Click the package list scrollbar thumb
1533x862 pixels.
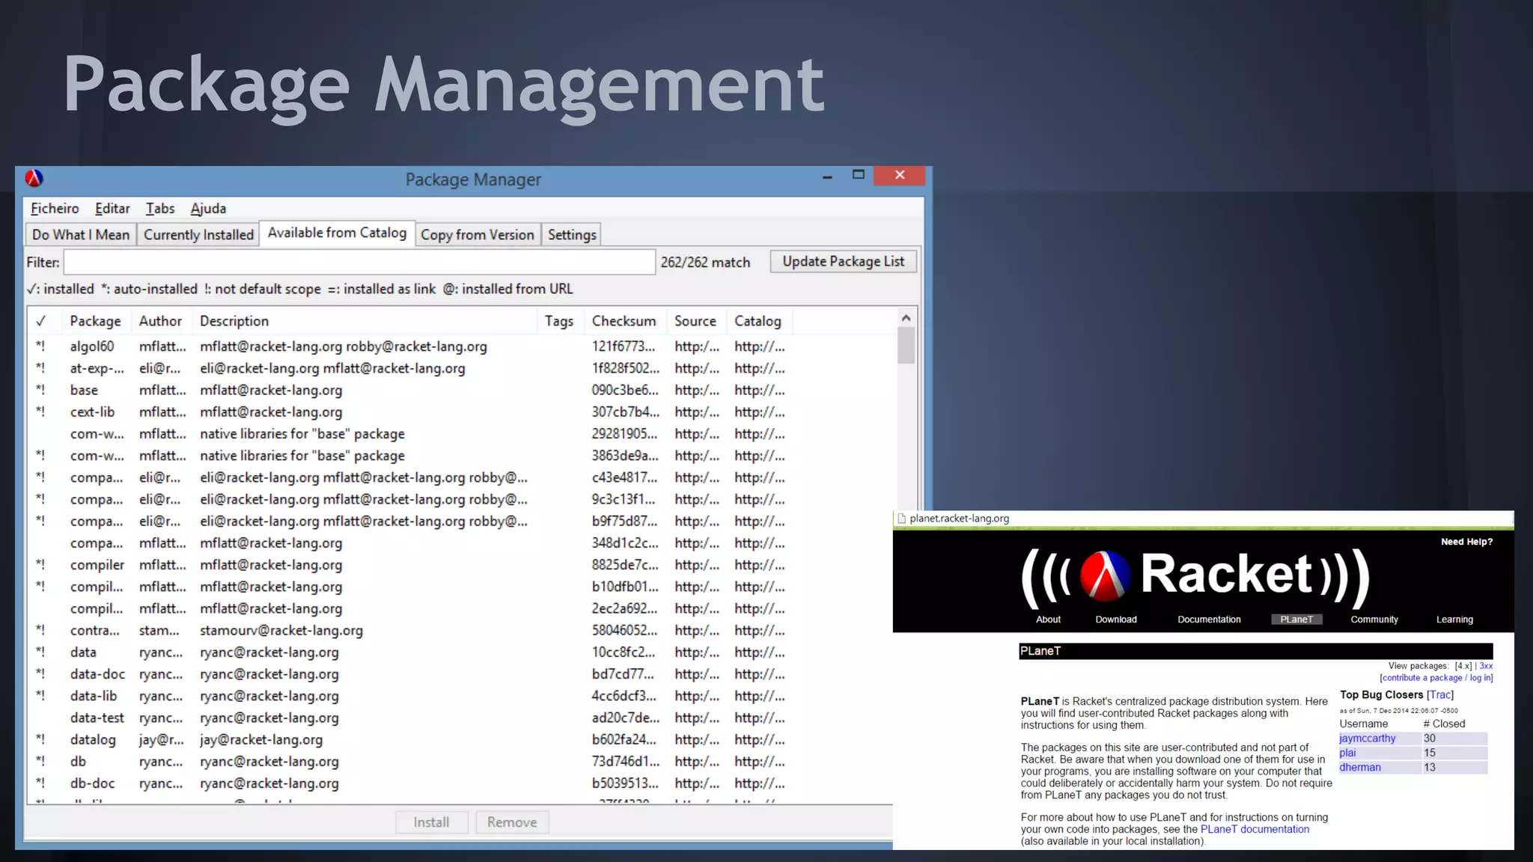pyautogui.click(x=906, y=346)
